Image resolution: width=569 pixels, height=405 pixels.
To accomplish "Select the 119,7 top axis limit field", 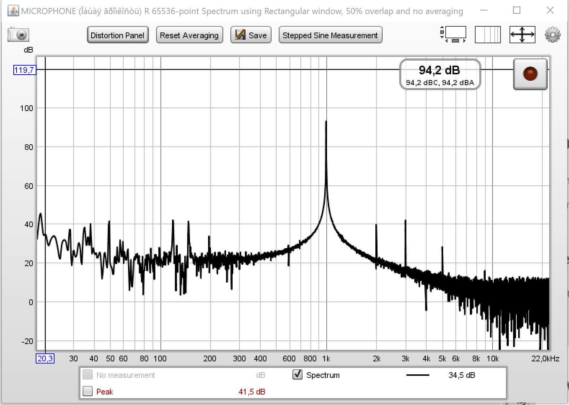I will click(25, 70).
